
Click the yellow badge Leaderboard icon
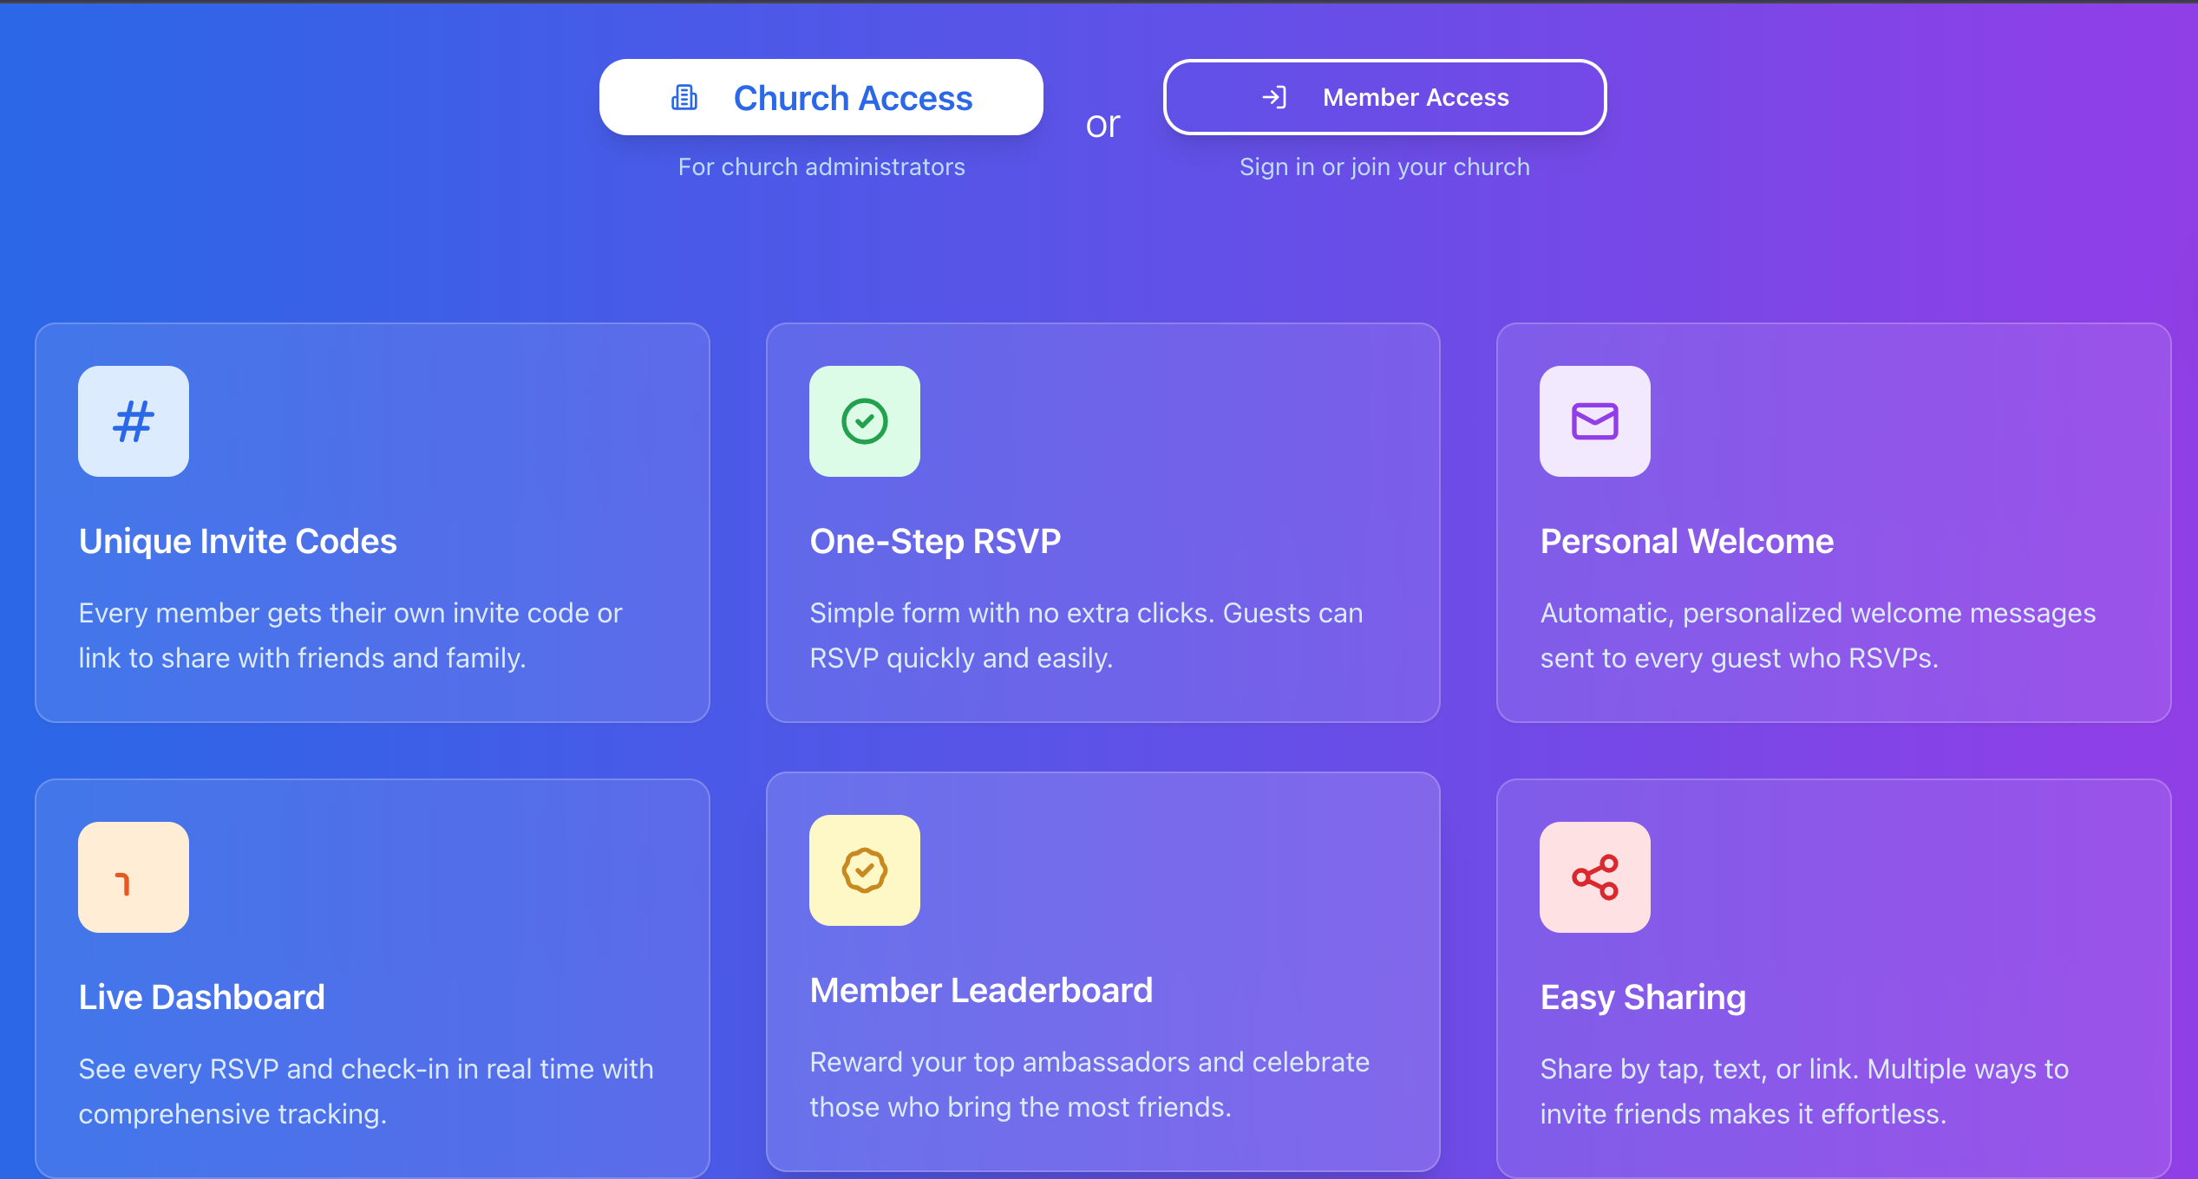click(x=865, y=870)
